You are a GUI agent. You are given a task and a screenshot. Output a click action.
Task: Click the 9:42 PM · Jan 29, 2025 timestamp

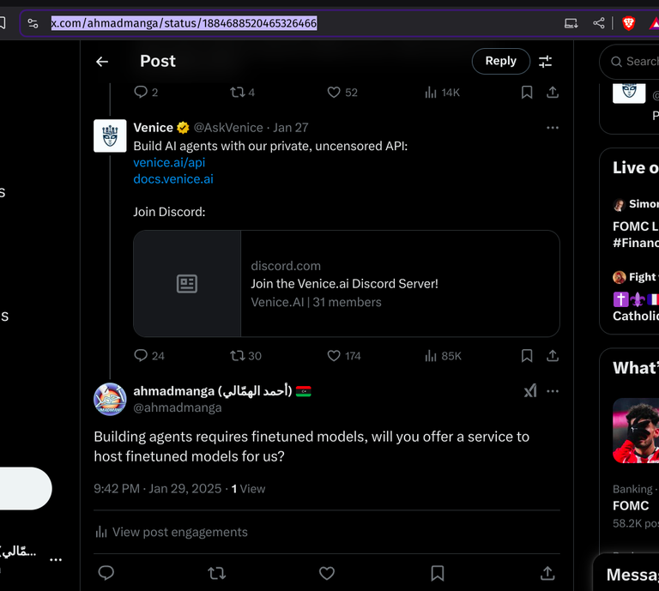pyautogui.click(x=158, y=489)
